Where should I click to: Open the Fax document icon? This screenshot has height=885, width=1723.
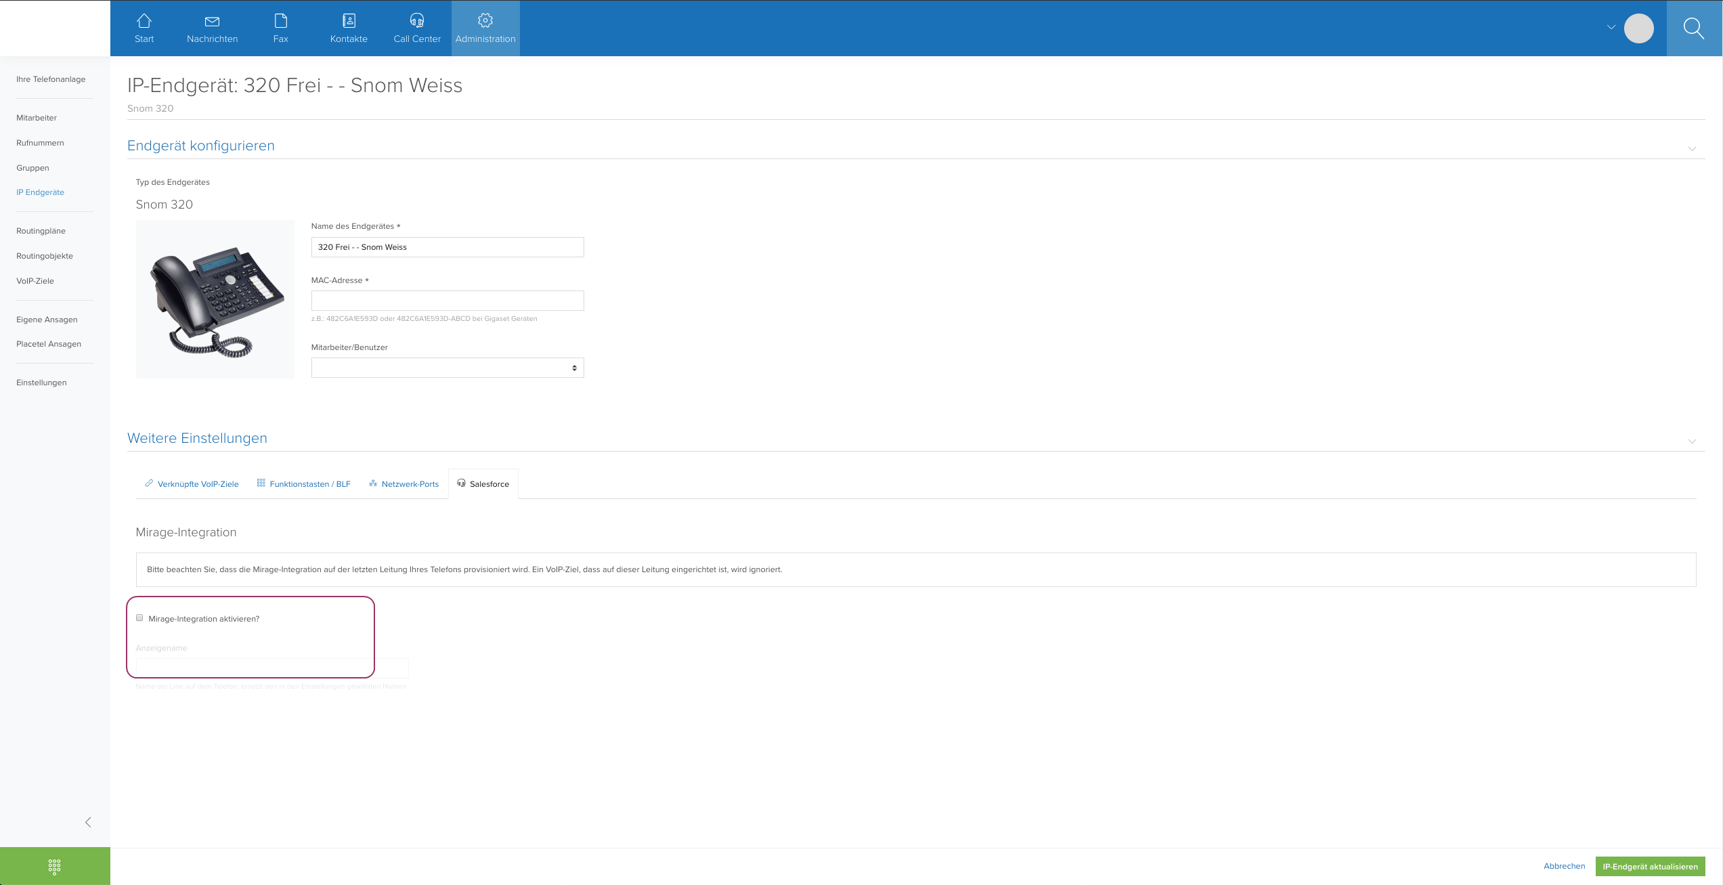point(281,21)
